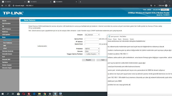Viewport: 172px width, 96px height.
Task: Click the TP-LINK logo
Action: [13, 13]
